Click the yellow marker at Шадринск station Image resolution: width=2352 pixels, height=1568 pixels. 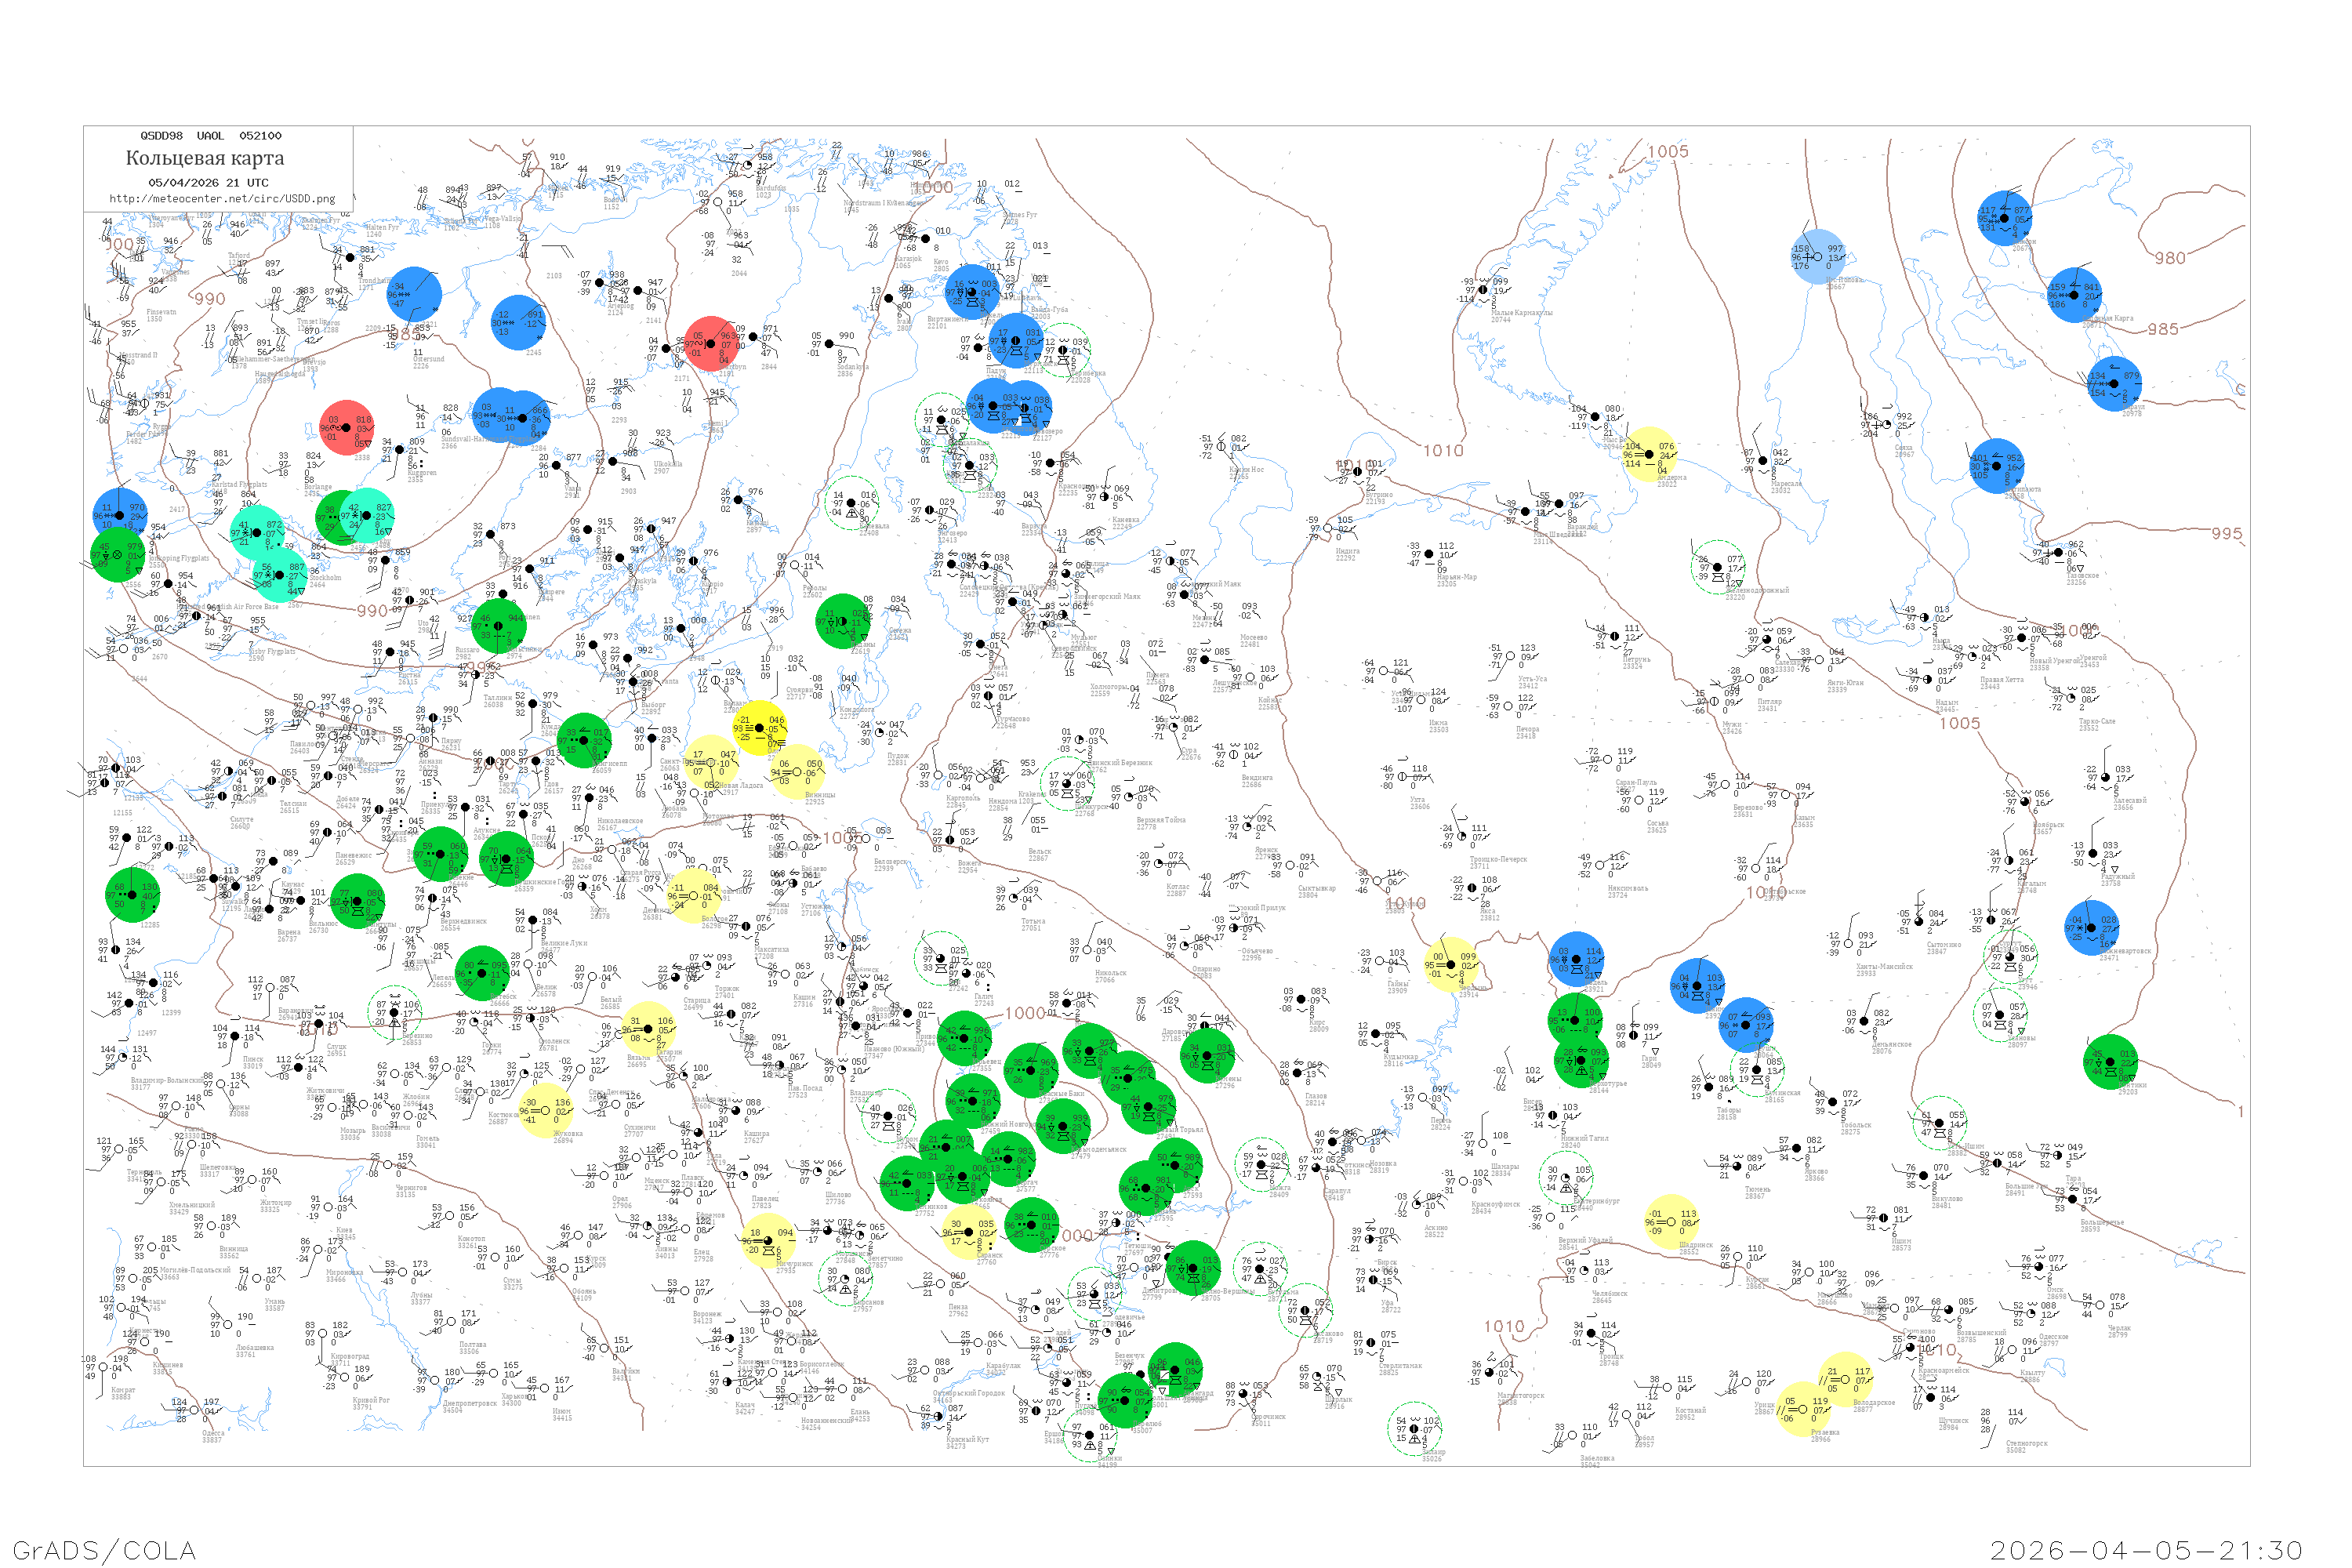(x=1671, y=1222)
